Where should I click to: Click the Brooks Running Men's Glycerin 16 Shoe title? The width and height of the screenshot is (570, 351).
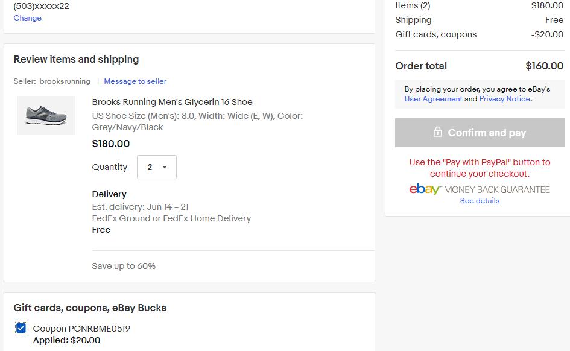tap(173, 102)
